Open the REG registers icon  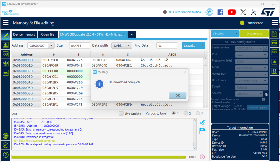tap(6, 73)
